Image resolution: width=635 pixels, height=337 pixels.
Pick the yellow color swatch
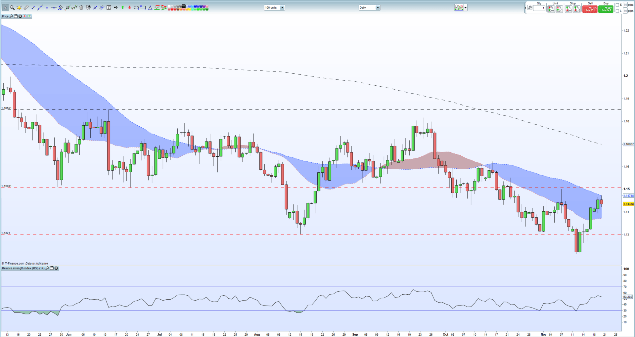(x=190, y=9)
